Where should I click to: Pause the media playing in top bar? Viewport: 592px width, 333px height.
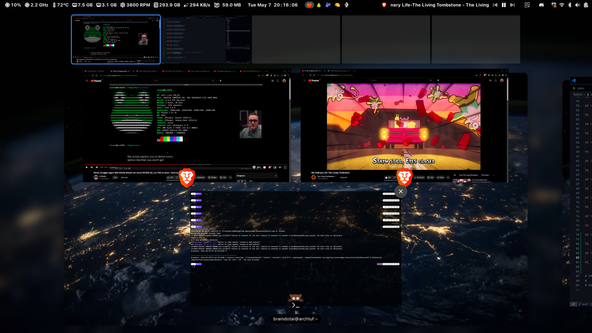(504, 5)
